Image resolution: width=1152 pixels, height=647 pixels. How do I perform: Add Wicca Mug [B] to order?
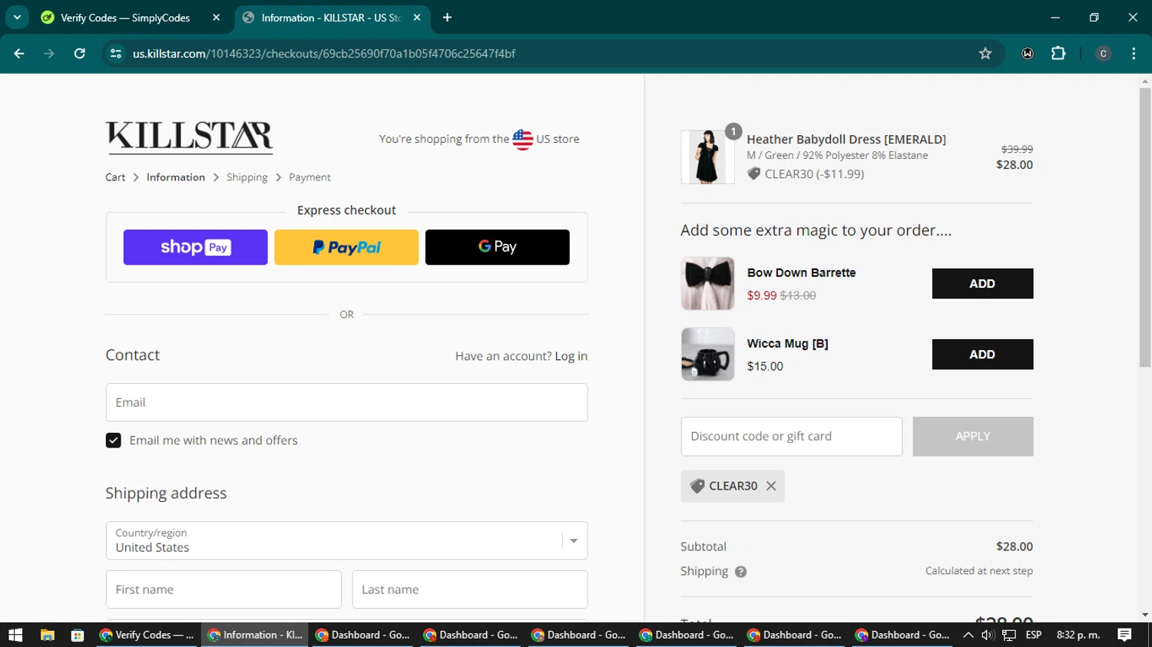(982, 354)
